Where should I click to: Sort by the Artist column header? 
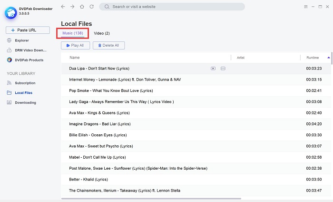(x=241, y=58)
